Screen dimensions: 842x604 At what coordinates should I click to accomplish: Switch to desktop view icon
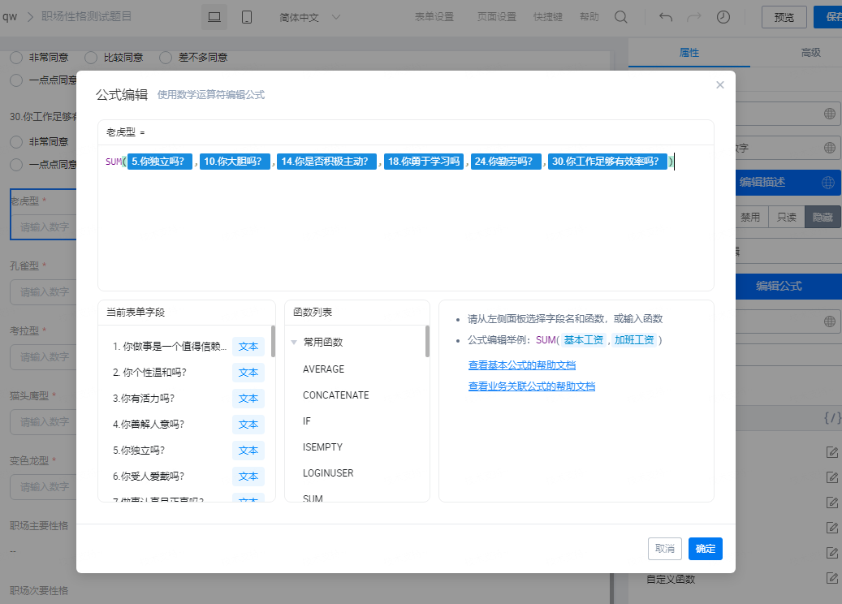click(214, 17)
